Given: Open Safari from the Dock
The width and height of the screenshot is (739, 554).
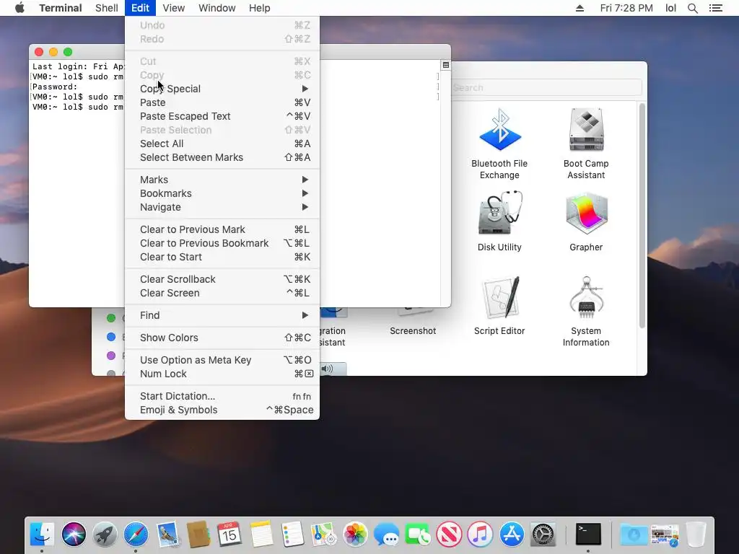Looking at the screenshot, I should [136, 535].
